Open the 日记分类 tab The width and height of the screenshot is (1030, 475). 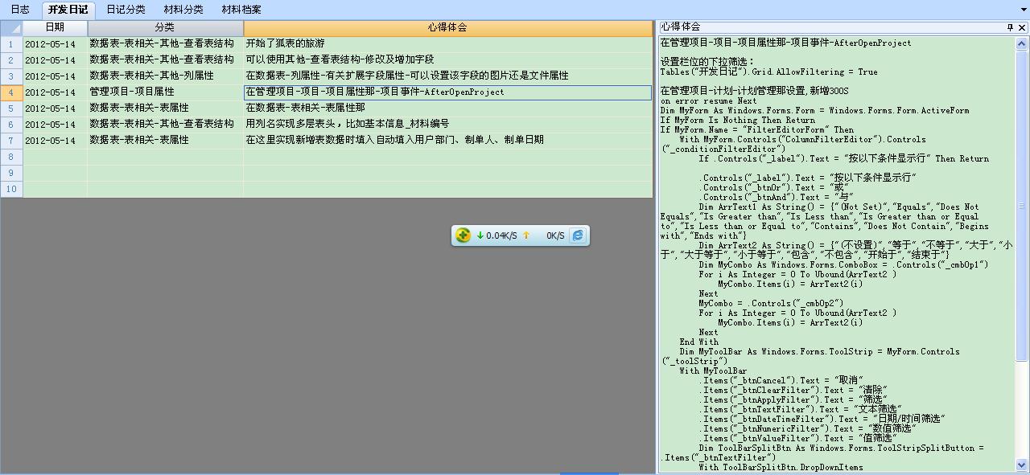click(x=126, y=10)
